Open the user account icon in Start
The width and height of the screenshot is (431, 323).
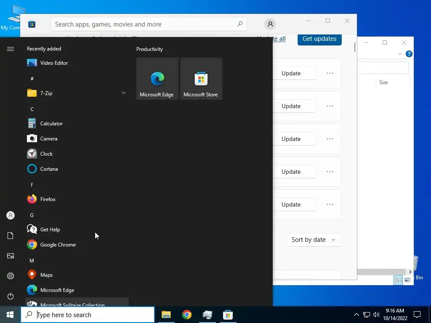(x=11, y=215)
